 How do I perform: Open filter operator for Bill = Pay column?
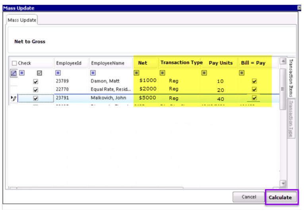[x=242, y=73]
